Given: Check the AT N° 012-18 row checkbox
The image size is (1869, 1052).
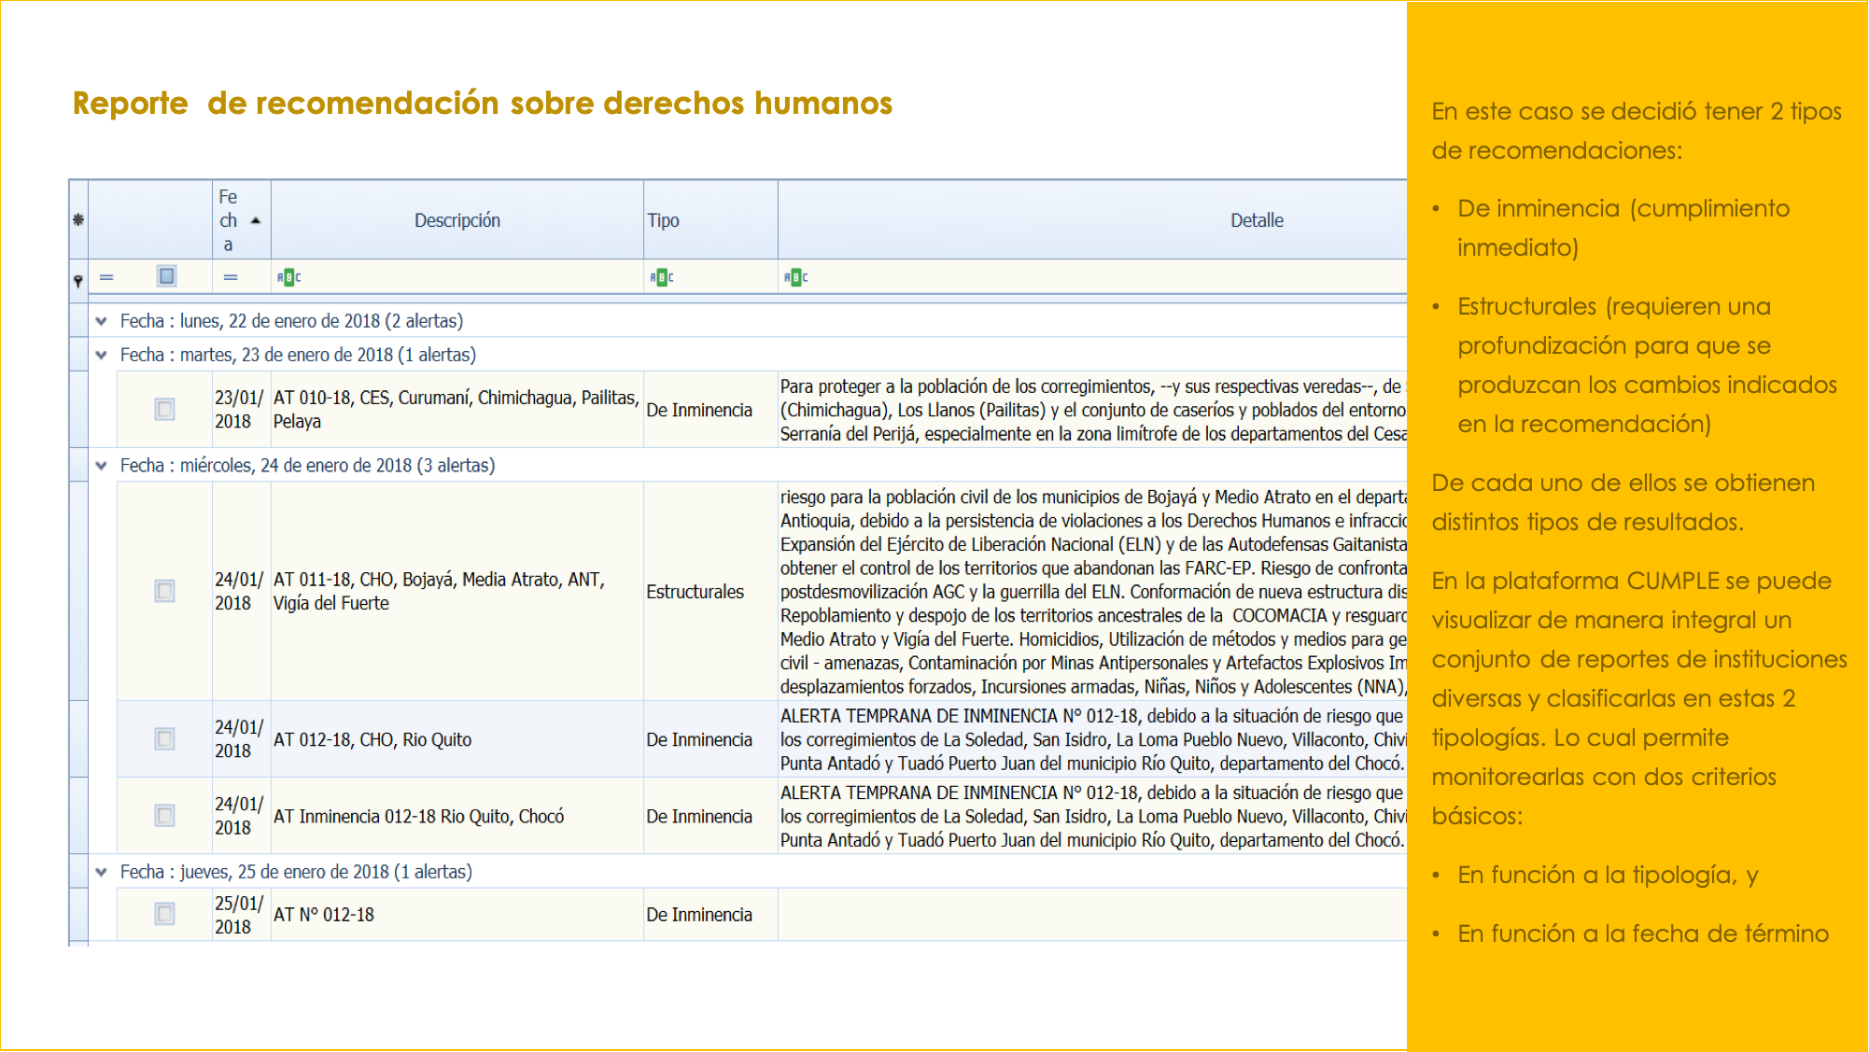Looking at the screenshot, I should (165, 913).
